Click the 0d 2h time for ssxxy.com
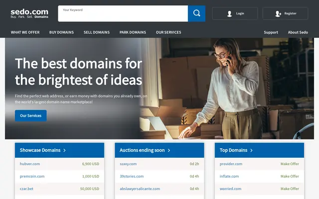This screenshot has width=319, height=199. (194, 164)
